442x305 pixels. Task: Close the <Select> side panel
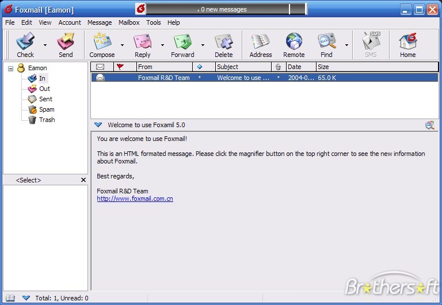(83, 180)
